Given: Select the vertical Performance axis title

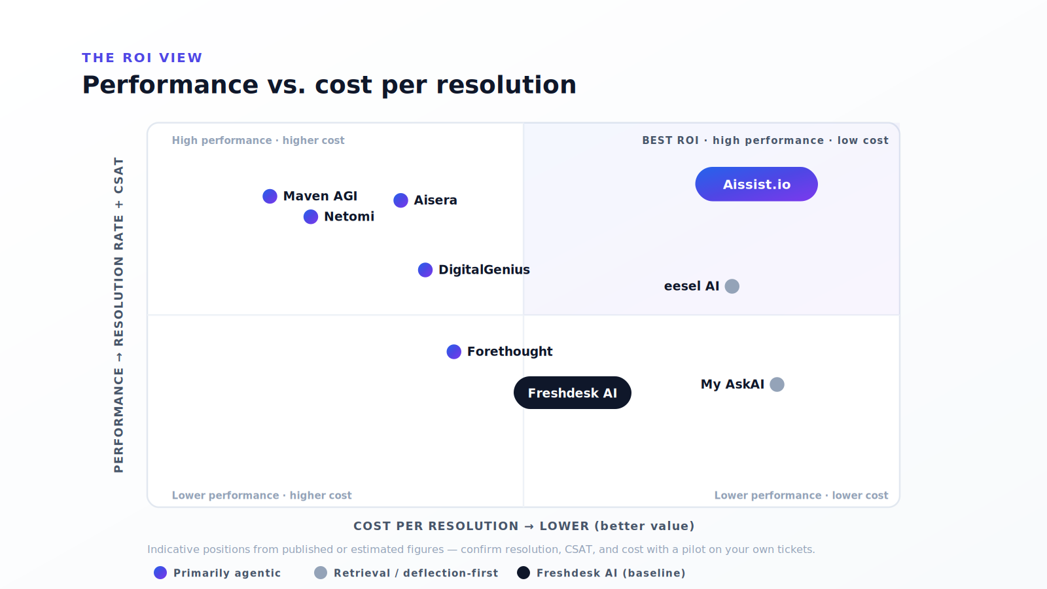Looking at the screenshot, I should coord(118,315).
